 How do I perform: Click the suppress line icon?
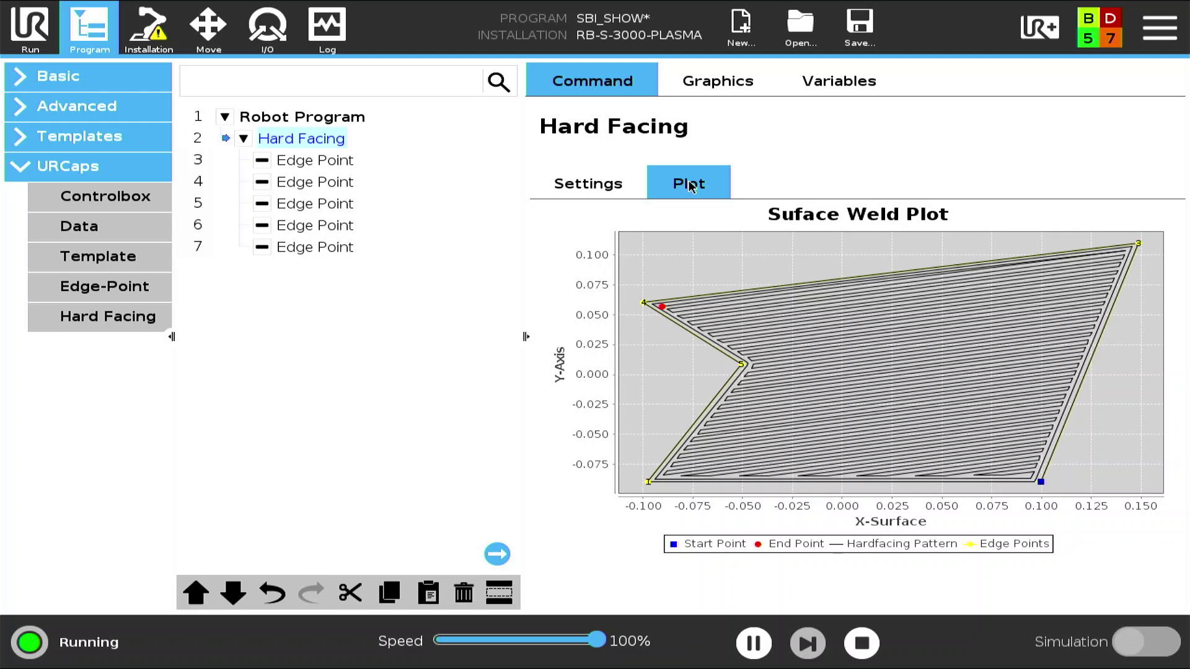(x=499, y=593)
